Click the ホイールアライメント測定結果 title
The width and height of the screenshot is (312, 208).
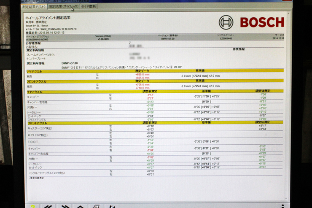[48, 18]
